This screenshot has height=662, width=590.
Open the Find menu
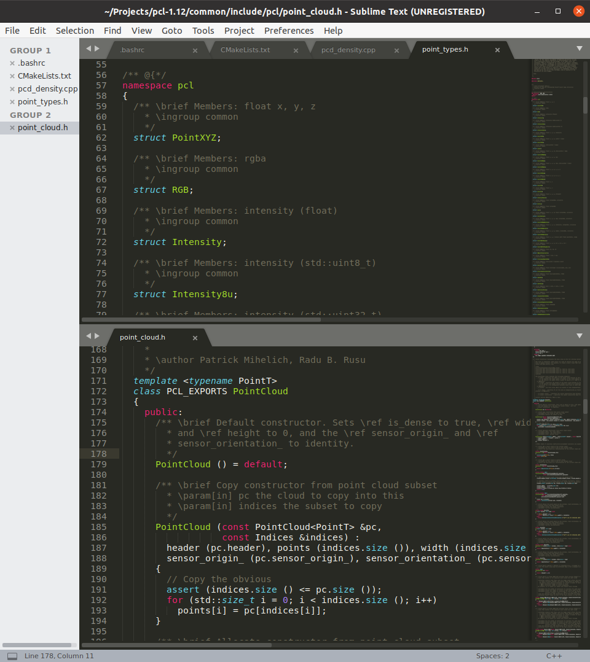(112, 31)
